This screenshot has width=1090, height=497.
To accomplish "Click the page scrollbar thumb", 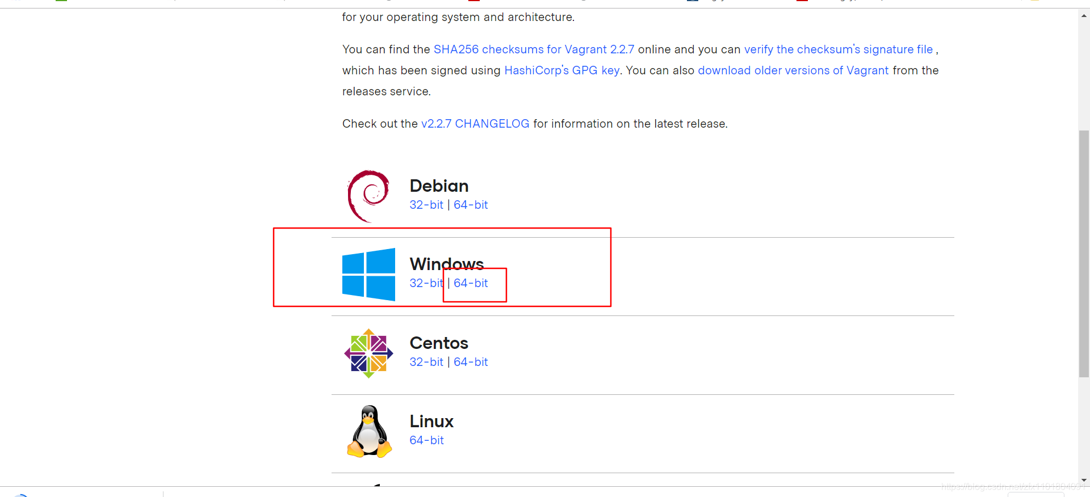I will (x=1084, y=254).
